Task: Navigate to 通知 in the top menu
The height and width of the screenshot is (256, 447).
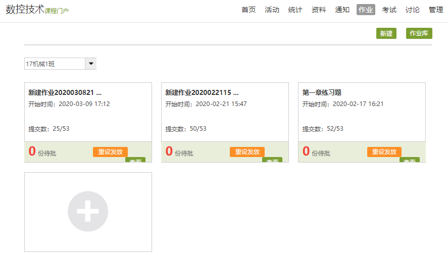Action: pos(342,10)
